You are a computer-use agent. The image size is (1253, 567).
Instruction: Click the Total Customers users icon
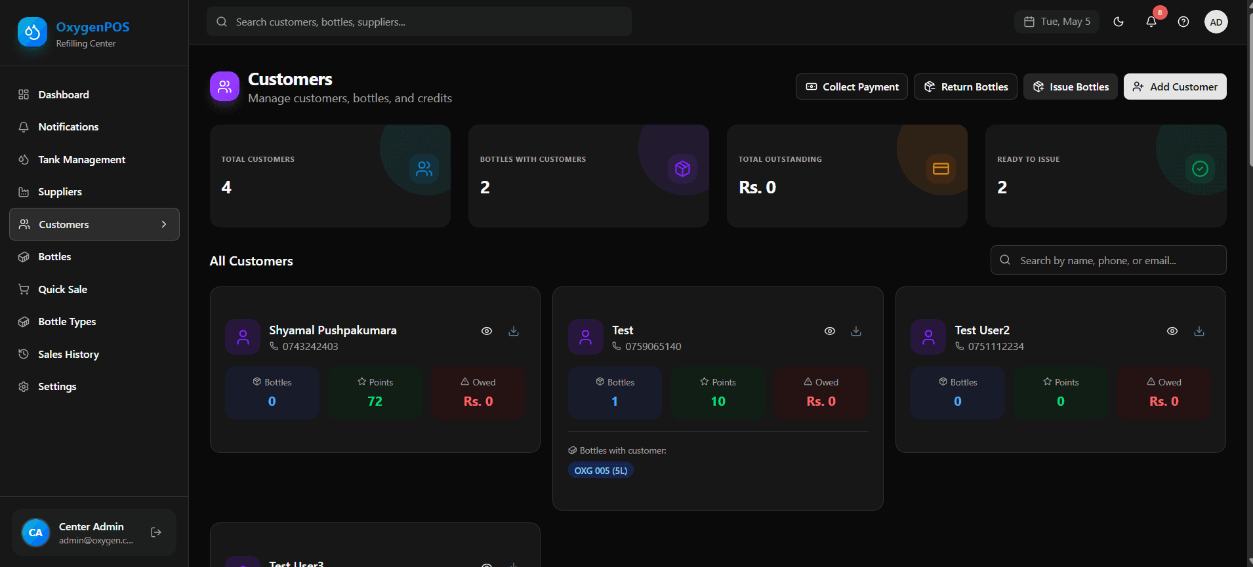coord(424,169)
